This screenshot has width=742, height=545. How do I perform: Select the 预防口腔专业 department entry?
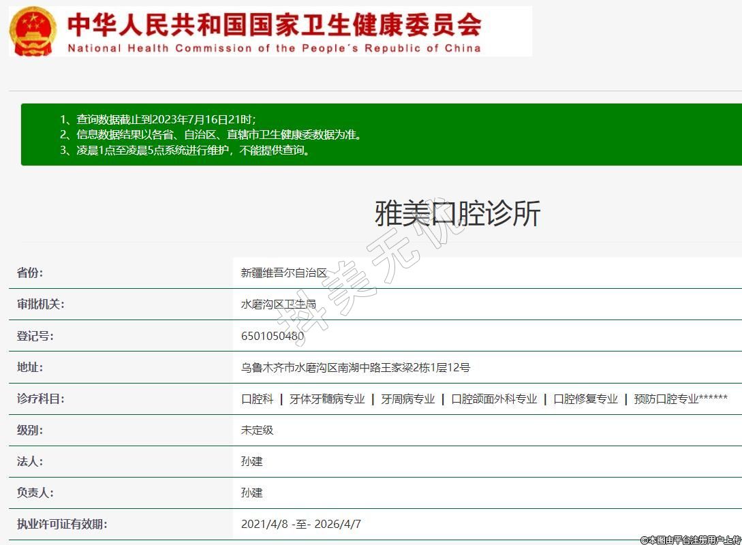(666, 399)
